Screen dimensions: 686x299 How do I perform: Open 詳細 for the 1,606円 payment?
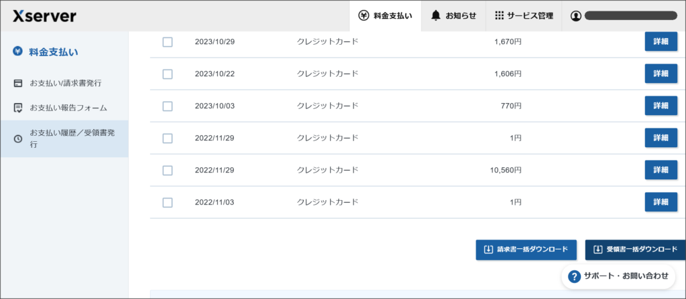click(x=661, y=74)
